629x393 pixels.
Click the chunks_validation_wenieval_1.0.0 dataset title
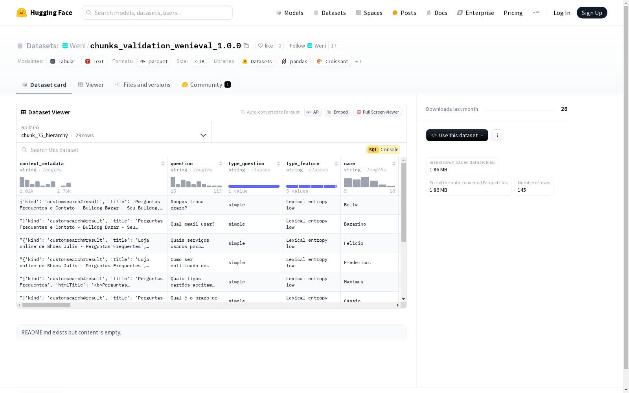(166, 46)
